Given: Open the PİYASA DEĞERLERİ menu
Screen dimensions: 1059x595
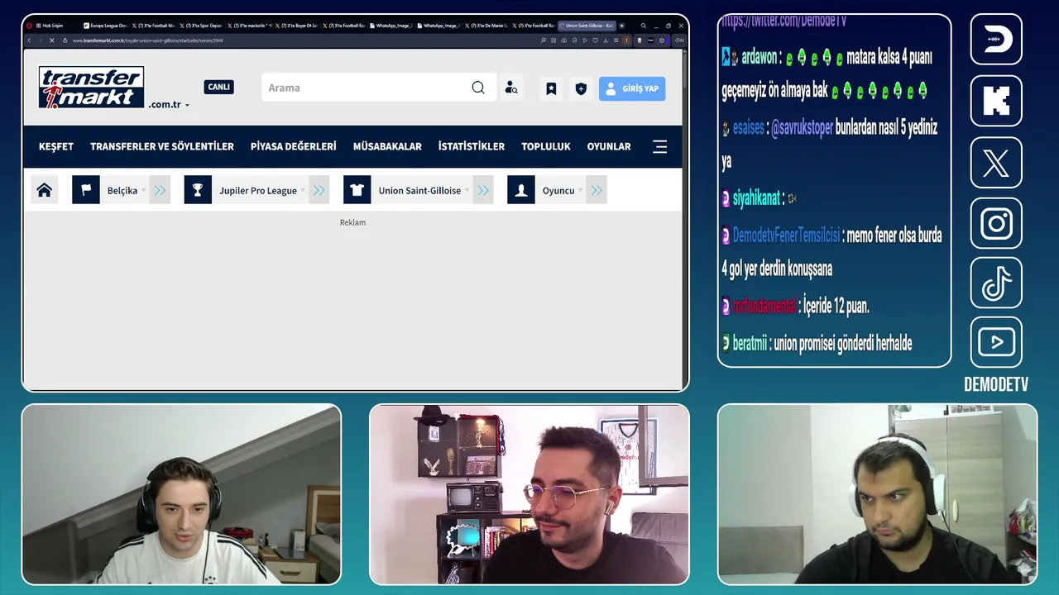Looking at the screenshot, I should pyautogui.click(x=294, y=146).
